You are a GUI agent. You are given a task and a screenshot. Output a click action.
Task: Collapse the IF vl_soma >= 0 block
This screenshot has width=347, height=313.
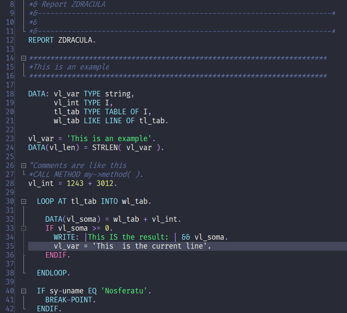[23, 228]
